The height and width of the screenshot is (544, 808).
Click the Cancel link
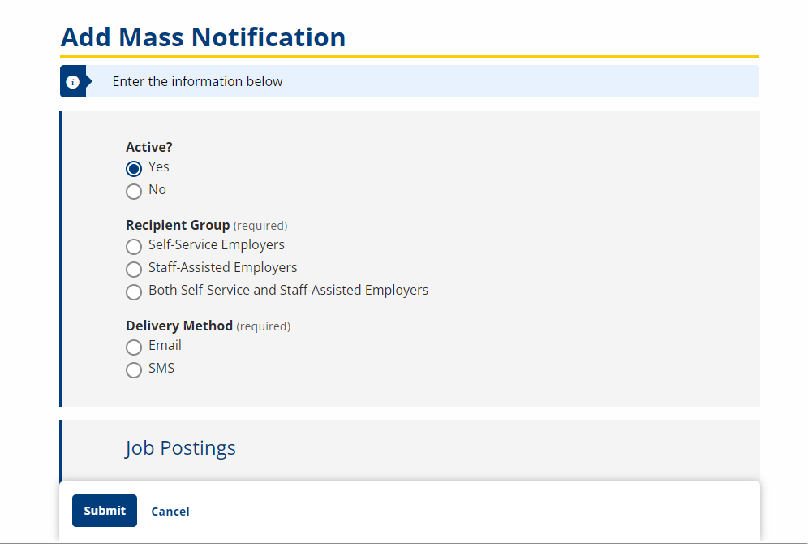pos(170,511)
